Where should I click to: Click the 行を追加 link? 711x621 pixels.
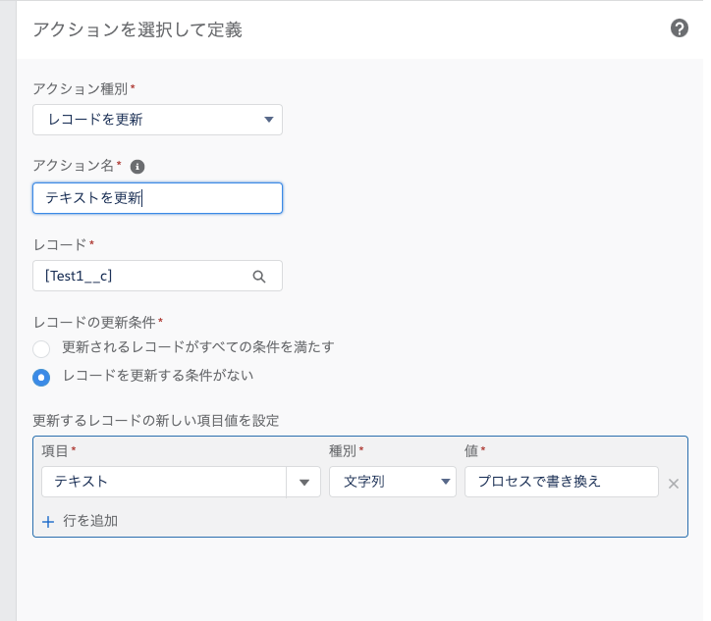90,521
